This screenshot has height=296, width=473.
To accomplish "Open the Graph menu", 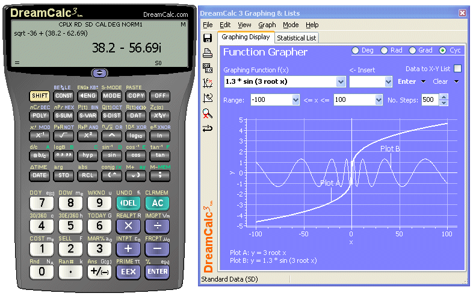I will pyautogui.click(x=267, y=25).
